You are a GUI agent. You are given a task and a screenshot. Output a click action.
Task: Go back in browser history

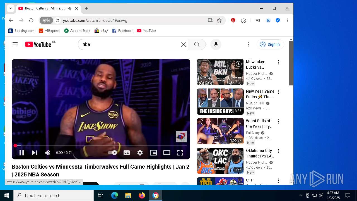coord(11,20)
